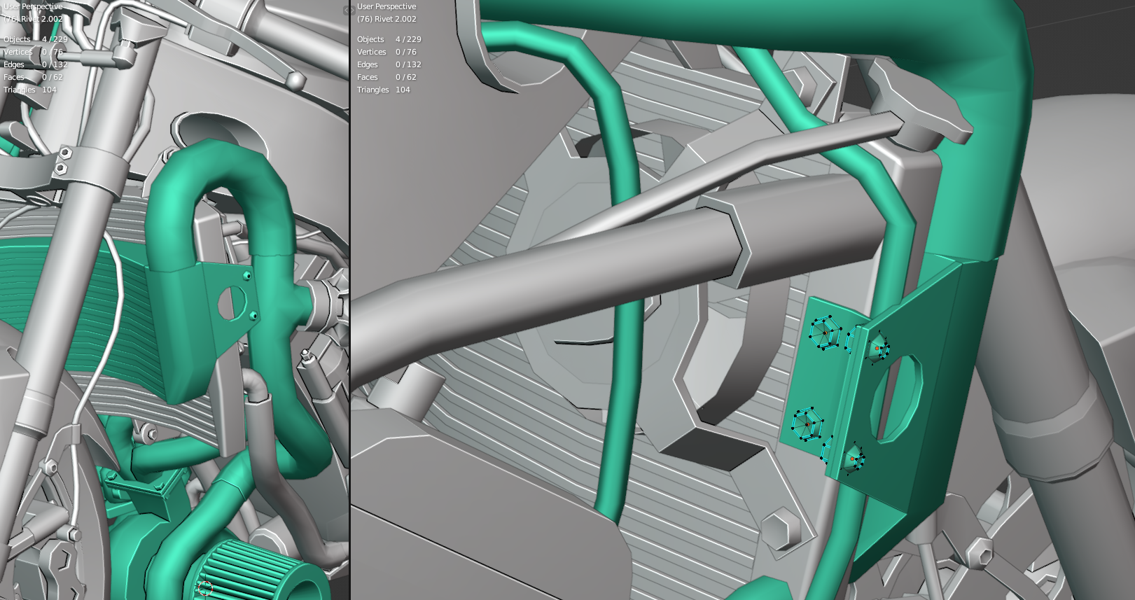The image size is (1135, 600).
Task: Click 'Vertices 0 / 76' in right viewport
Action: (x=387, y=52)
